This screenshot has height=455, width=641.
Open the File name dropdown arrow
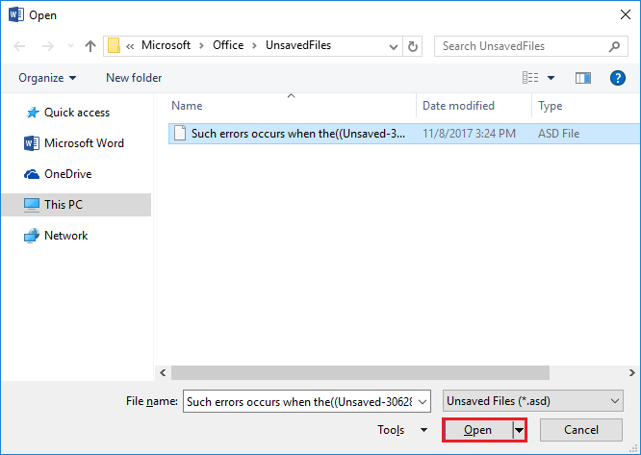(x=423, y=402)
